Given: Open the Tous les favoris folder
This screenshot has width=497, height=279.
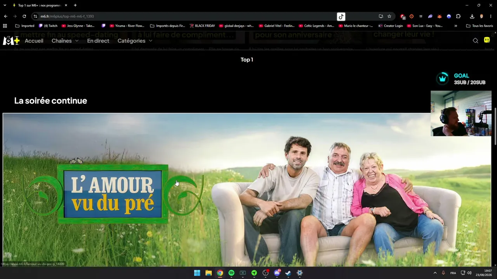Looking at the screenshot, I should [x=480, y=26].
